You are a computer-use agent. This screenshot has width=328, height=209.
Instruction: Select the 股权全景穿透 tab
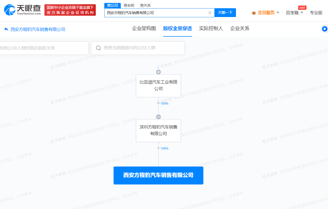(177, 28)
